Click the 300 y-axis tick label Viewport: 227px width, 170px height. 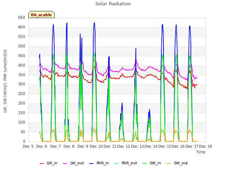click(x=22, y=84)
